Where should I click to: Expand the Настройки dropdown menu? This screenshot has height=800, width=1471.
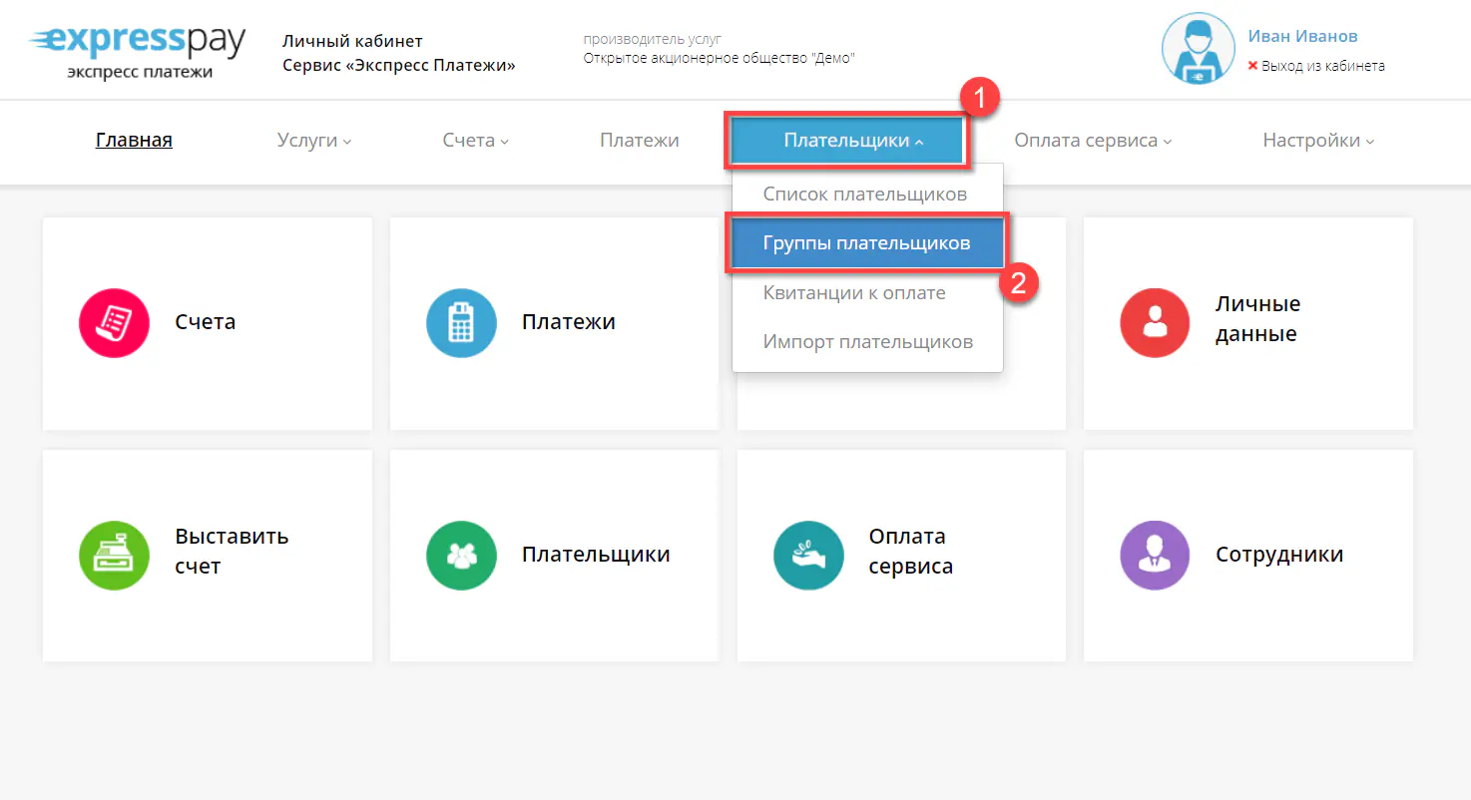pos(1317,141)
